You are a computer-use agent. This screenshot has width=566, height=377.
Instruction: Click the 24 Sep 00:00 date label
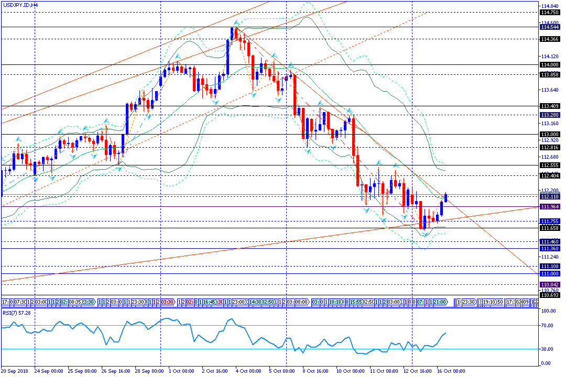coord(49,371)
